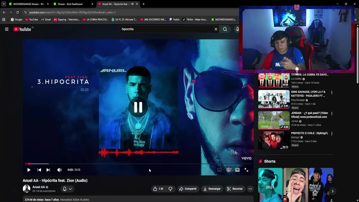This screenshot has height=202, width=359.
Task: Switch to Stream - Kick Dashboard tab
Action: click(70, 4)
